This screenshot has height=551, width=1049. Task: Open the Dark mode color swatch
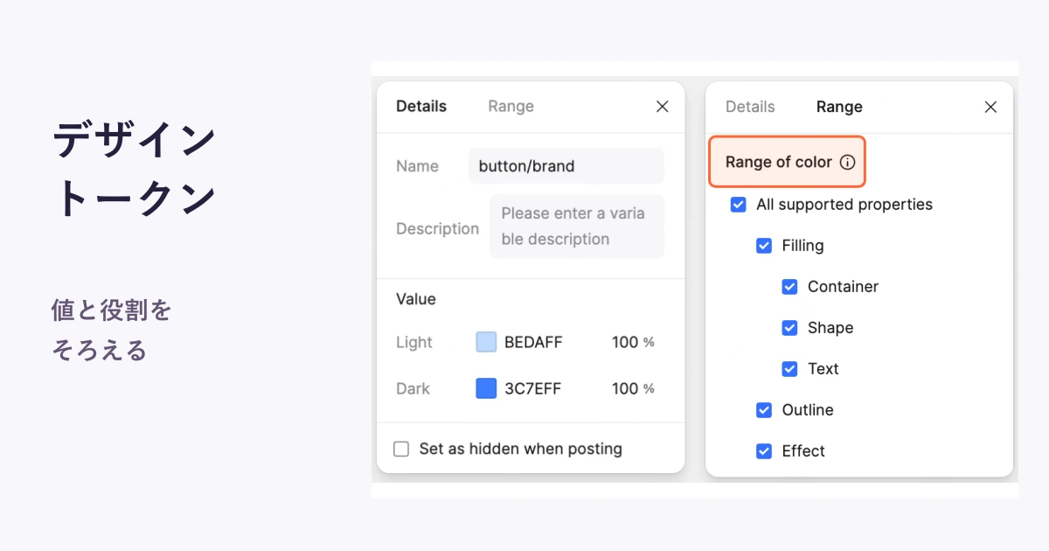click(x=486, y=388)
